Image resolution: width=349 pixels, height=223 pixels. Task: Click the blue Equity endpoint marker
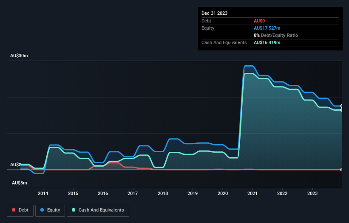click(342, 106)
